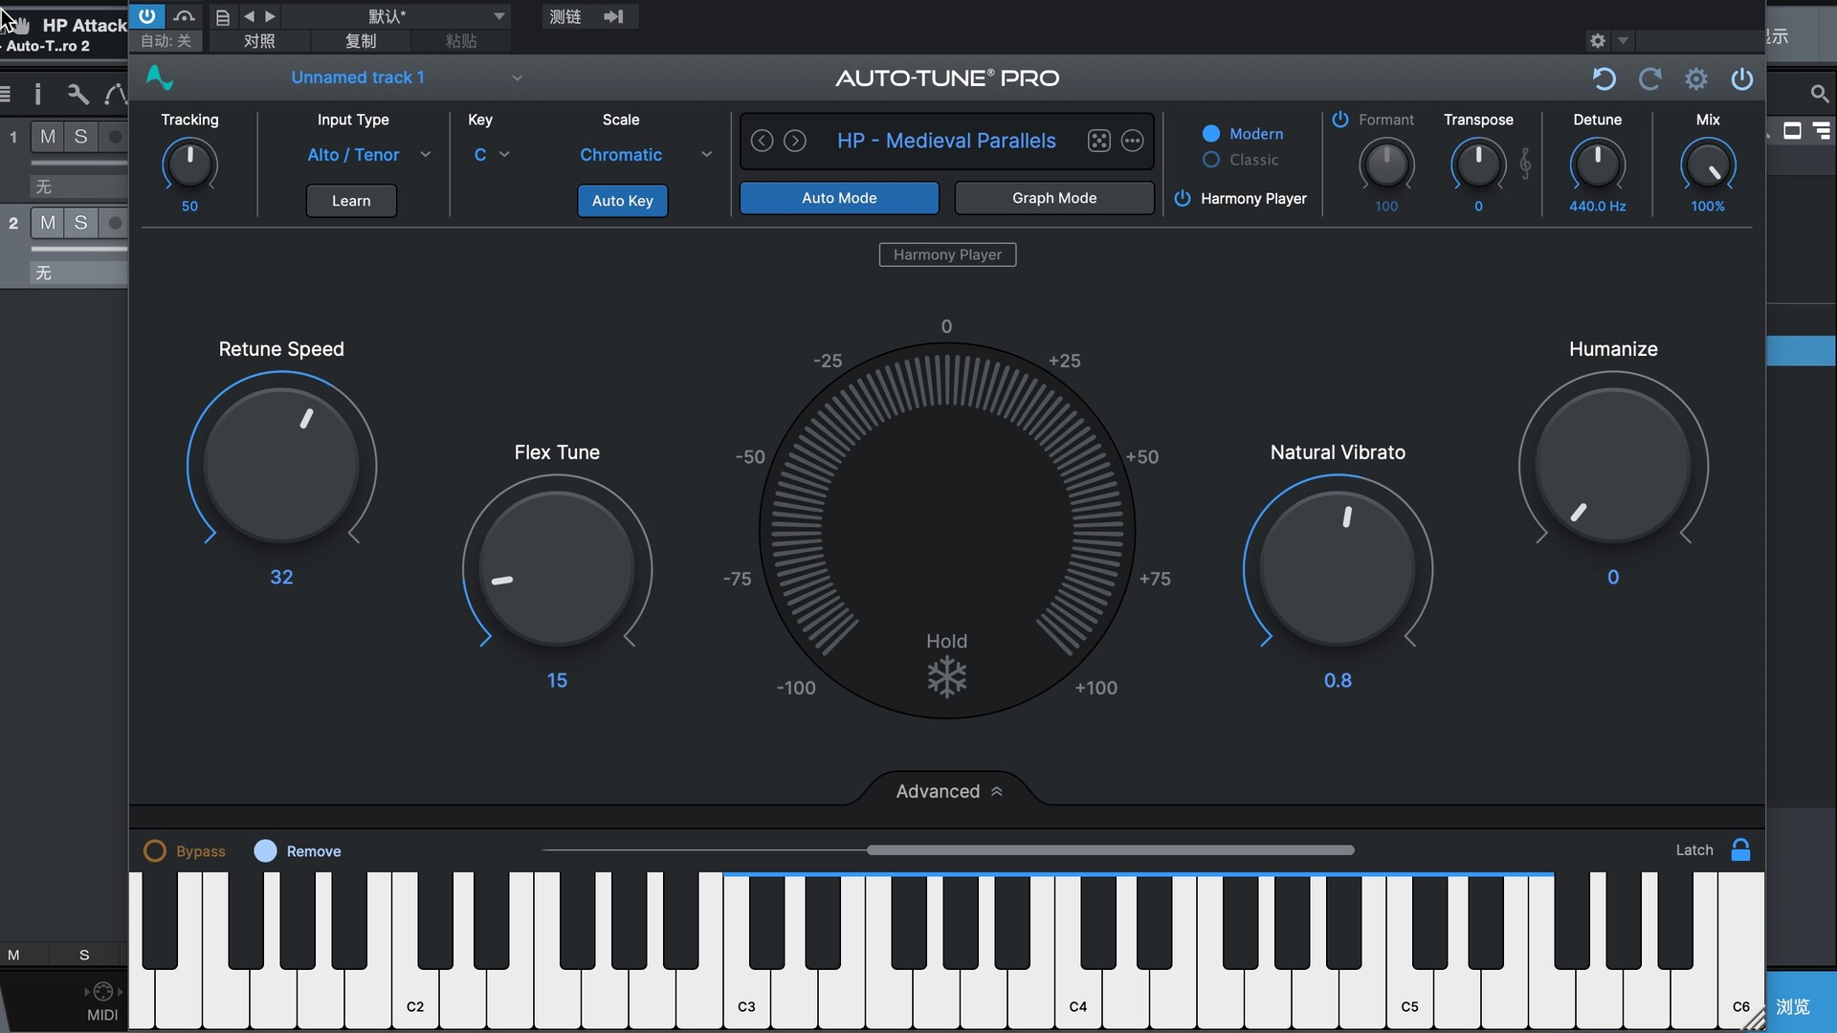Viewport: 1837px width, 1033px height.
Task: Enable the Bypass option
Action: point(154,851)
